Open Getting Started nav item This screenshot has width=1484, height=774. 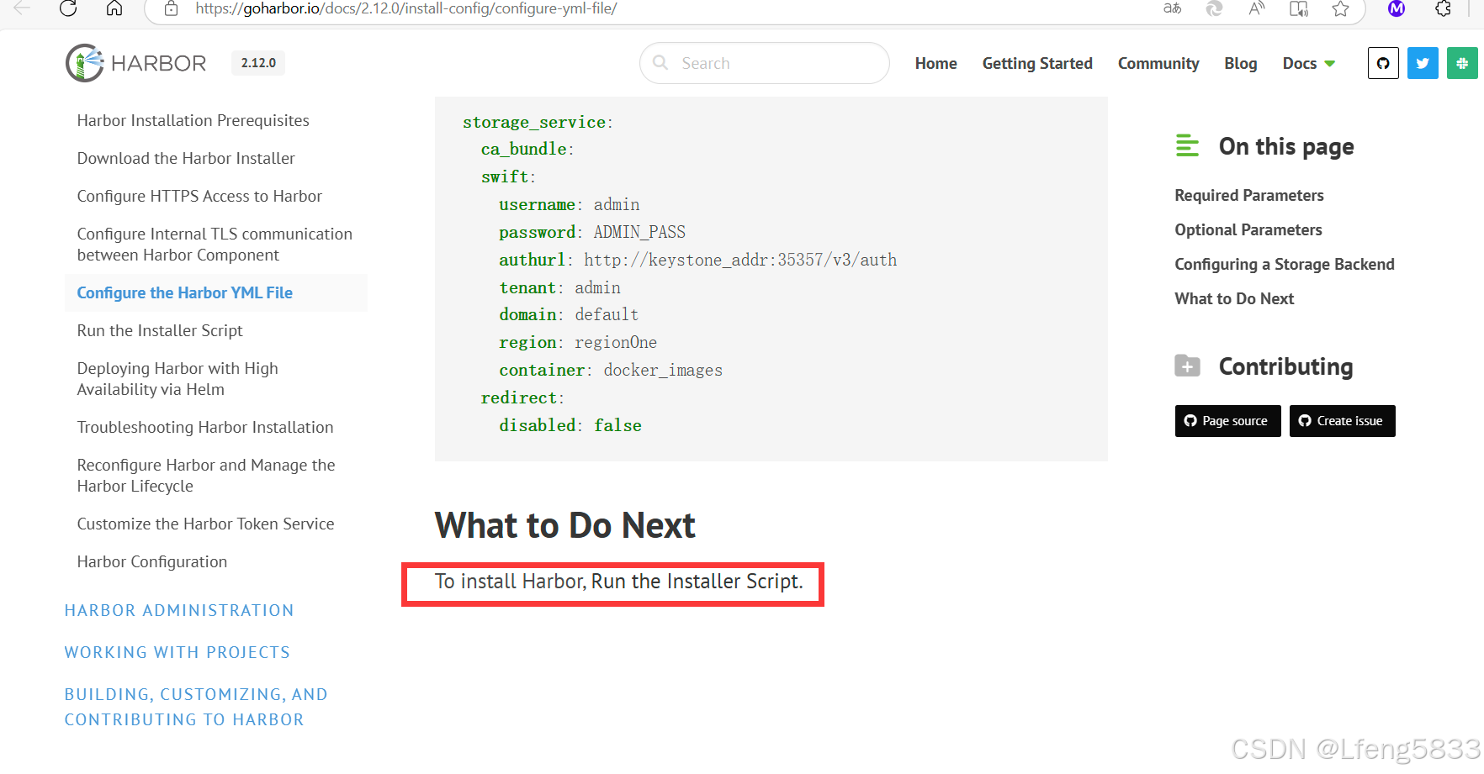click(x=1037, y=63)
